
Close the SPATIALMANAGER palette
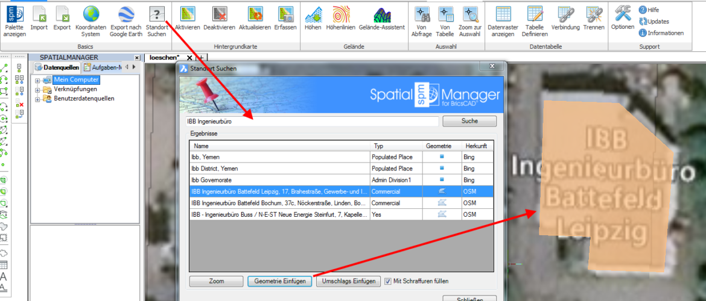click(137, 58)
